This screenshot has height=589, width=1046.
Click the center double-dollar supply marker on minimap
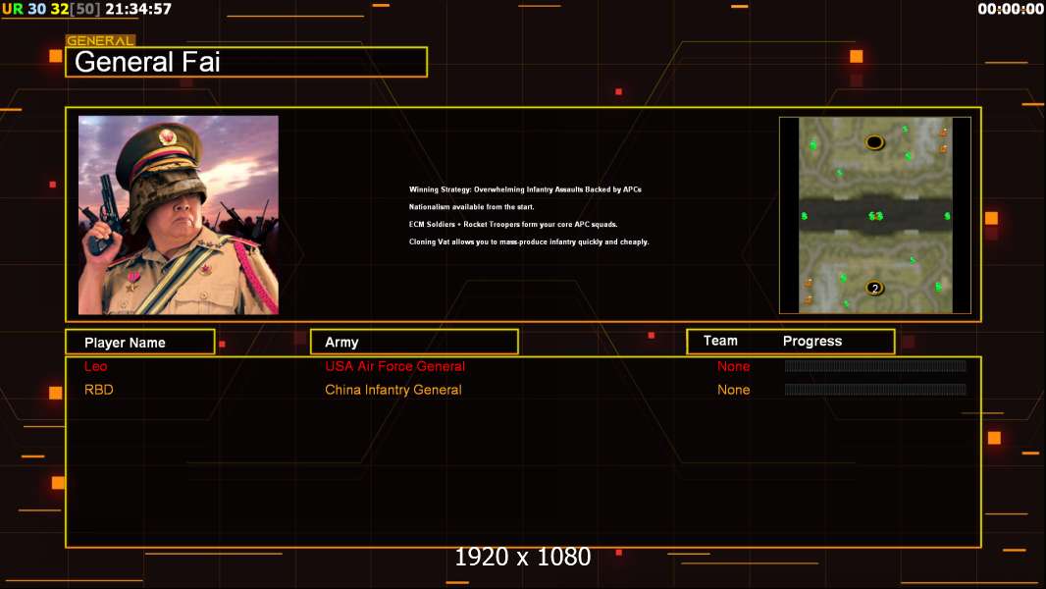tap(876, 215)
